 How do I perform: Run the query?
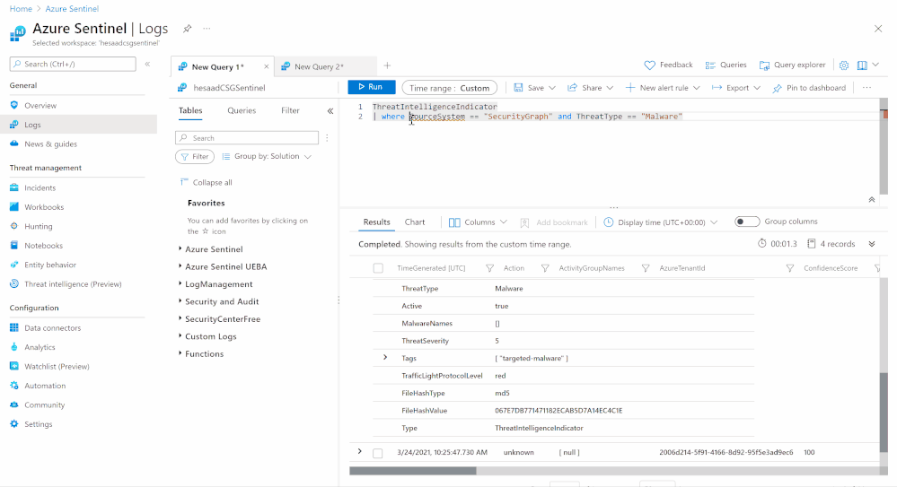(x=371, y=88)
